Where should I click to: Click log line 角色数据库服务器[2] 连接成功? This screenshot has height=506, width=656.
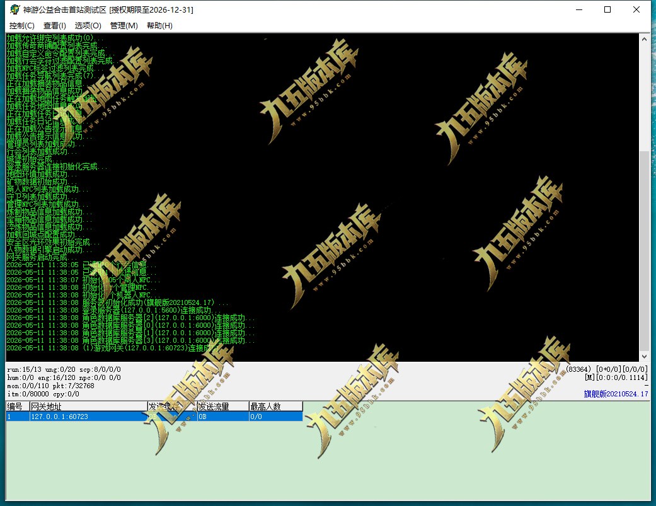coord(130,318)
